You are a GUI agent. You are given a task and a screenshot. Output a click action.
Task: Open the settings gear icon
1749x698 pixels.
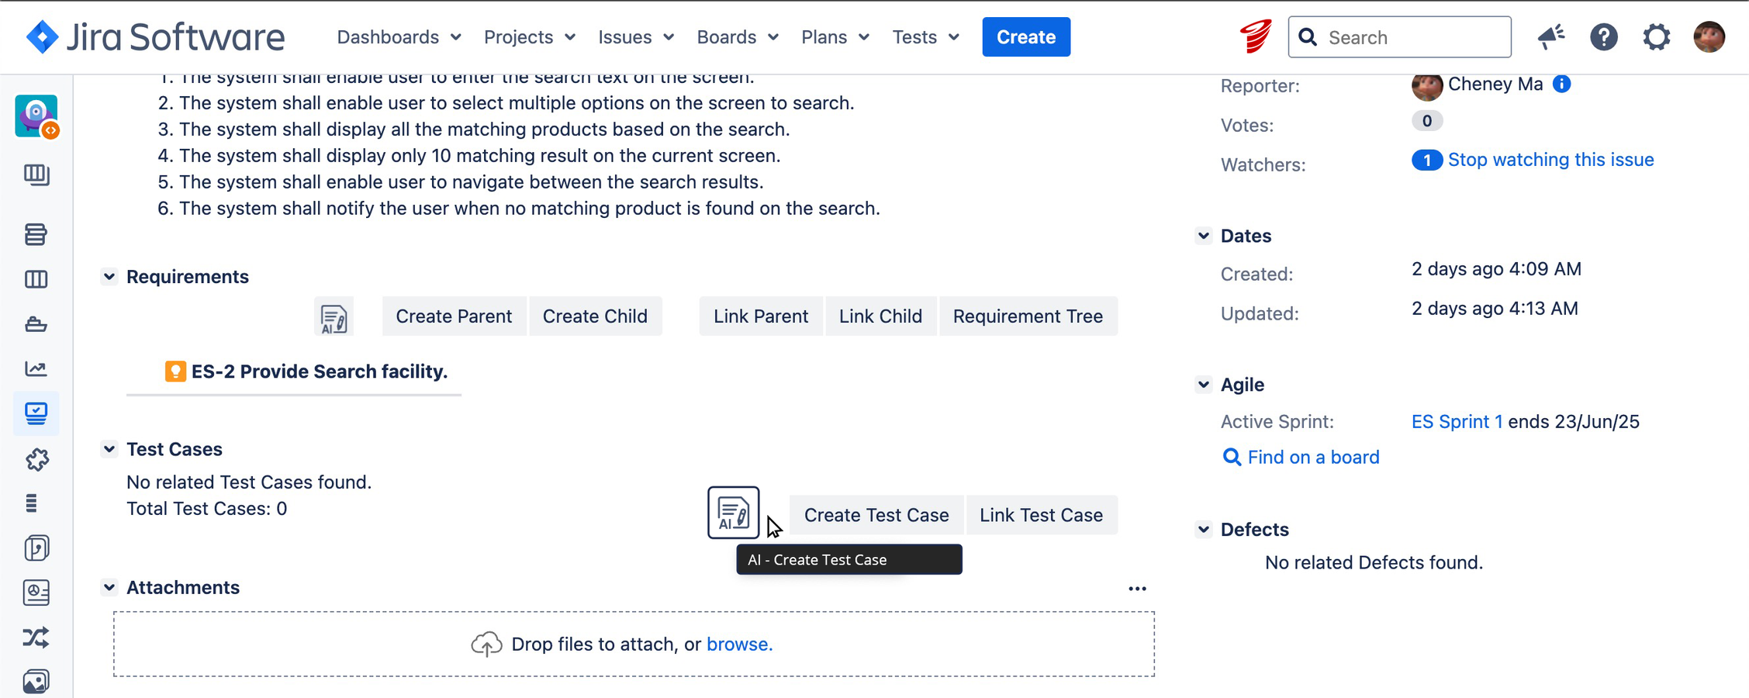tap(1656, 36)
